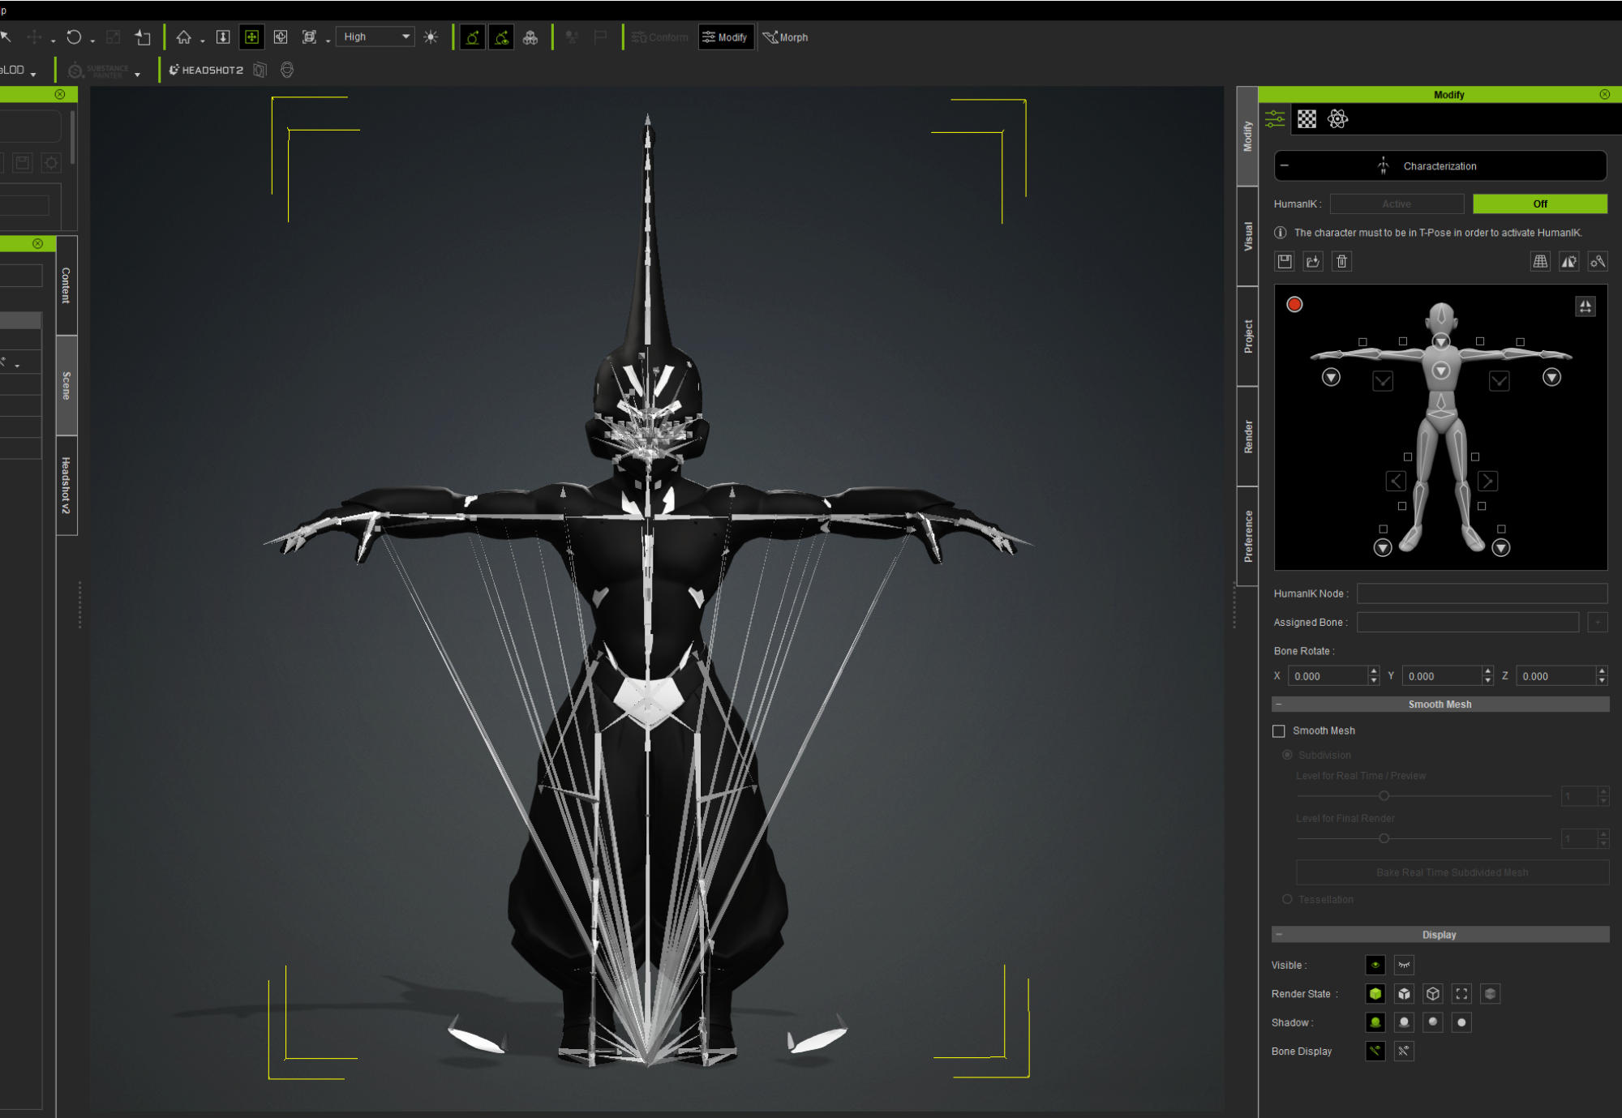Screen dimensions: 1622x1118
Task: Click the load profile icon under HumanIK
Action: [x=1313, y=261]
